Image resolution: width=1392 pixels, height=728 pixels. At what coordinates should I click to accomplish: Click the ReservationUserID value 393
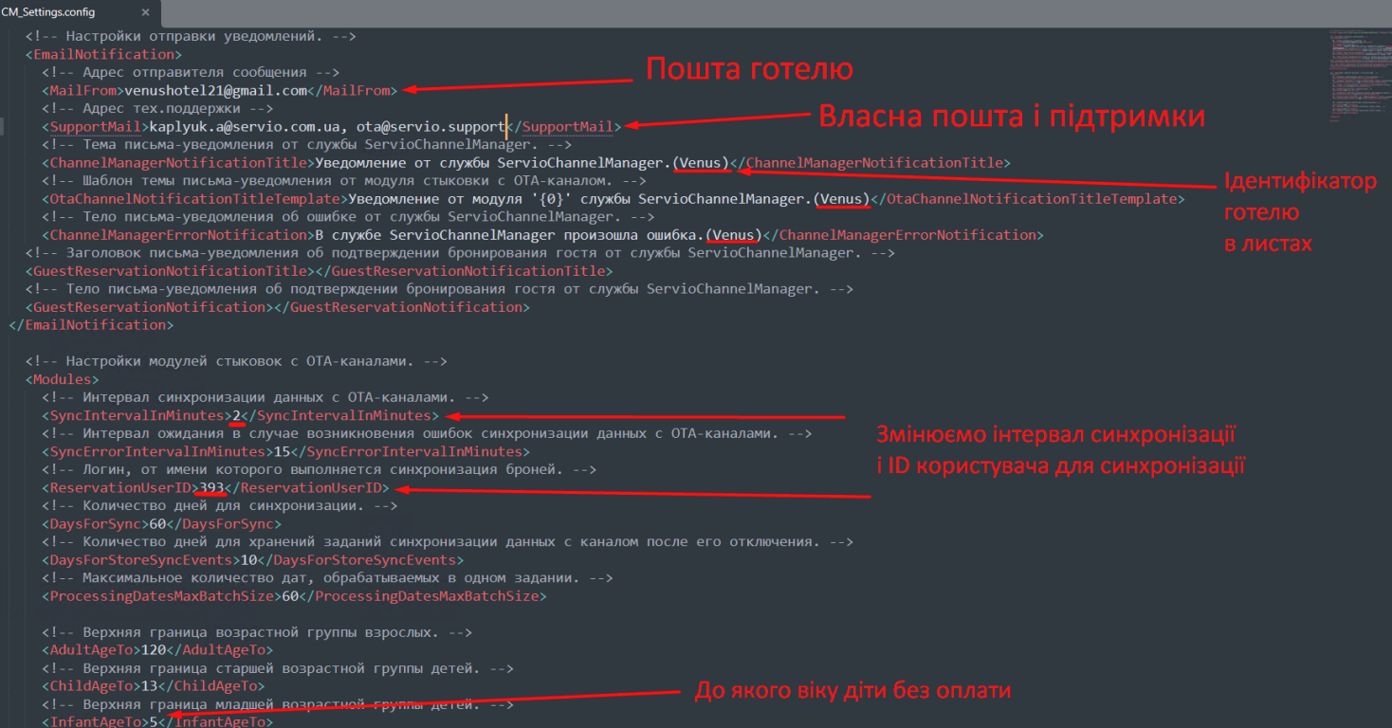coord(211,488)
